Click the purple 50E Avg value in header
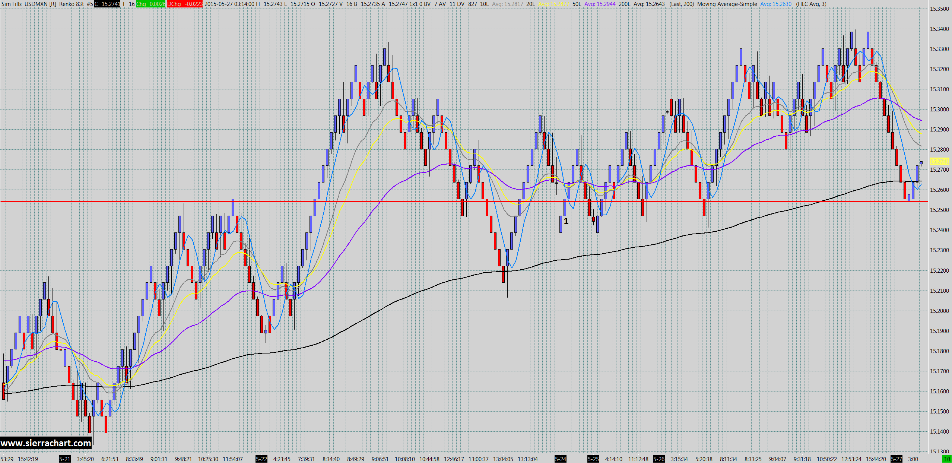Screen dimensions: 952x463 (600, 4)
